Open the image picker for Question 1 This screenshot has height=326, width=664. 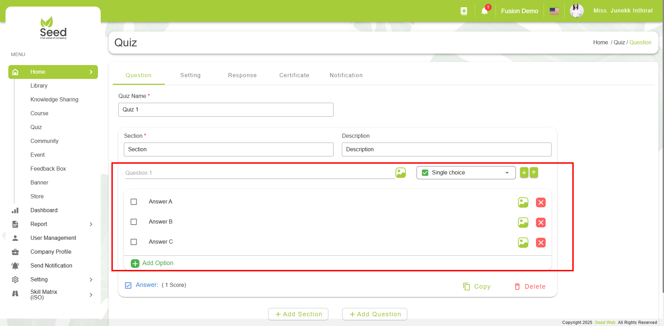[400, 172]
